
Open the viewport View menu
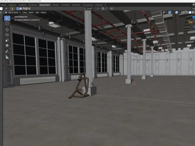click(x=24, y=13)
